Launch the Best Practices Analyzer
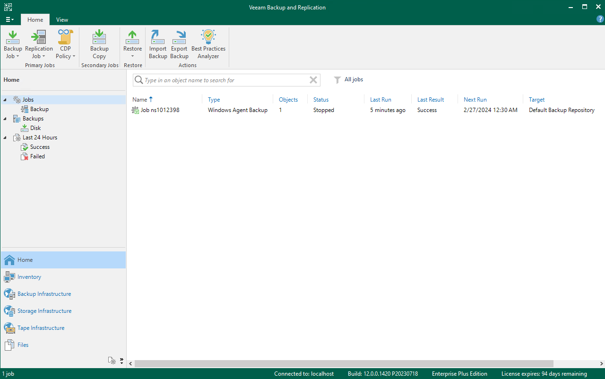 [x=208, y=44]
